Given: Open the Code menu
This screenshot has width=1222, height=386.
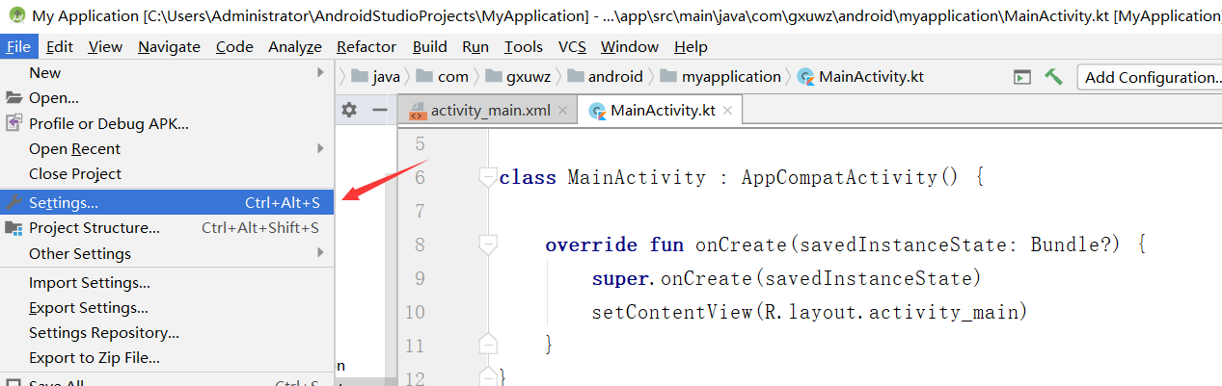Looking at the screenshot, I should (234, 46).
